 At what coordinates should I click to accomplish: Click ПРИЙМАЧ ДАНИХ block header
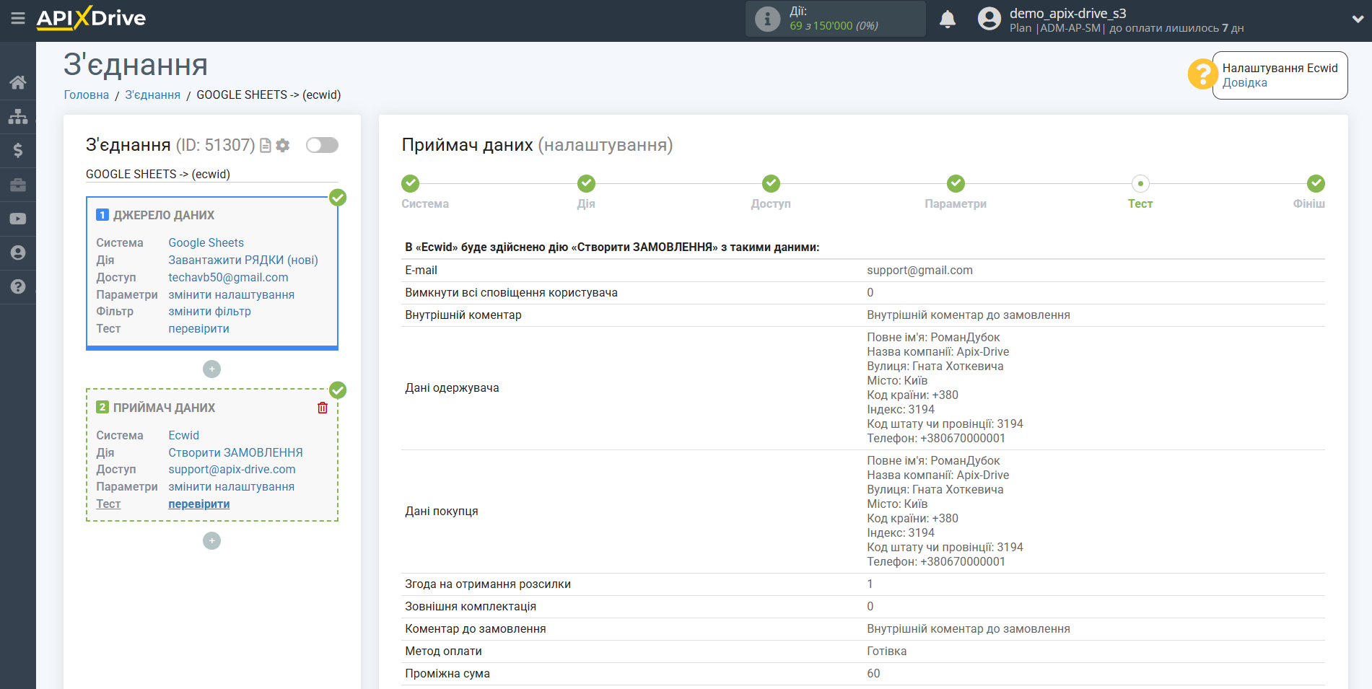tap(164, 408)
